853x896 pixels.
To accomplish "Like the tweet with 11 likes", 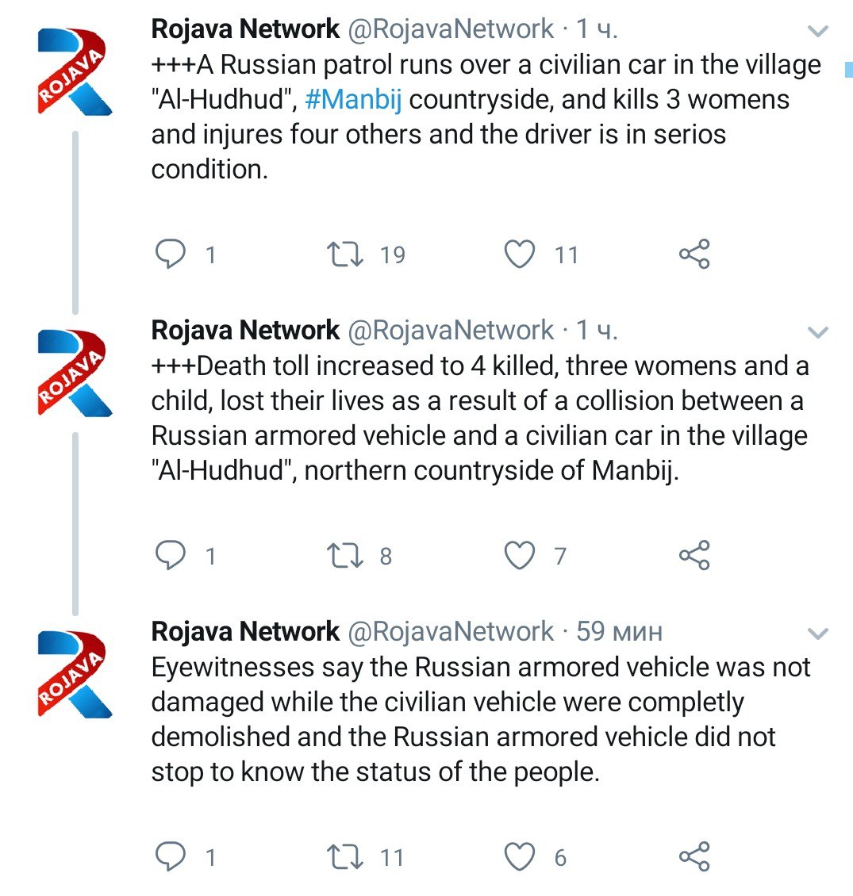I will pos(520,255).
